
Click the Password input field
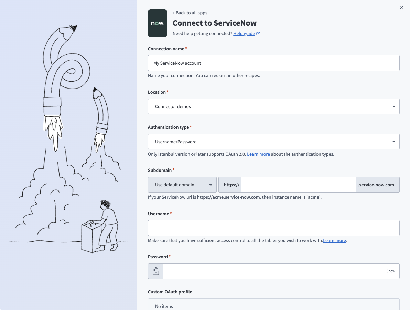(273, 271)
